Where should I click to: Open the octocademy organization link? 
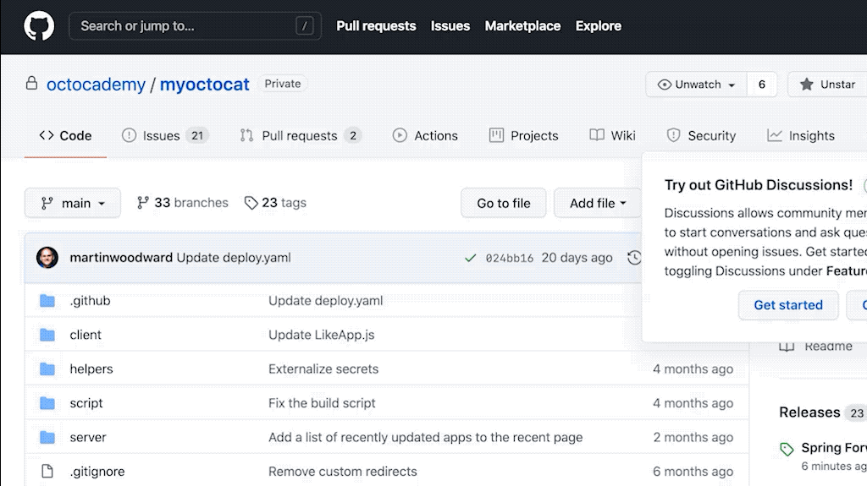tap(96, 85)
